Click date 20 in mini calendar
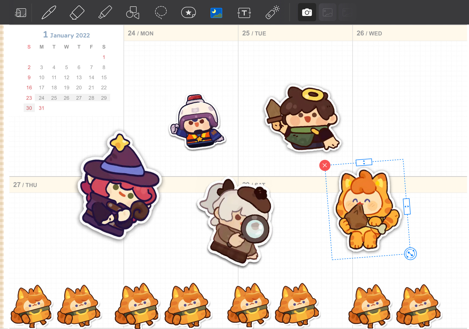 click(79, 88)
